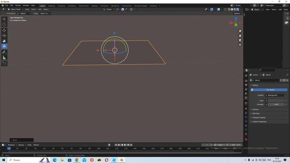Toggle the camera view icon
The height and width of the screenshot is (163, 290).
click(240, 40)
